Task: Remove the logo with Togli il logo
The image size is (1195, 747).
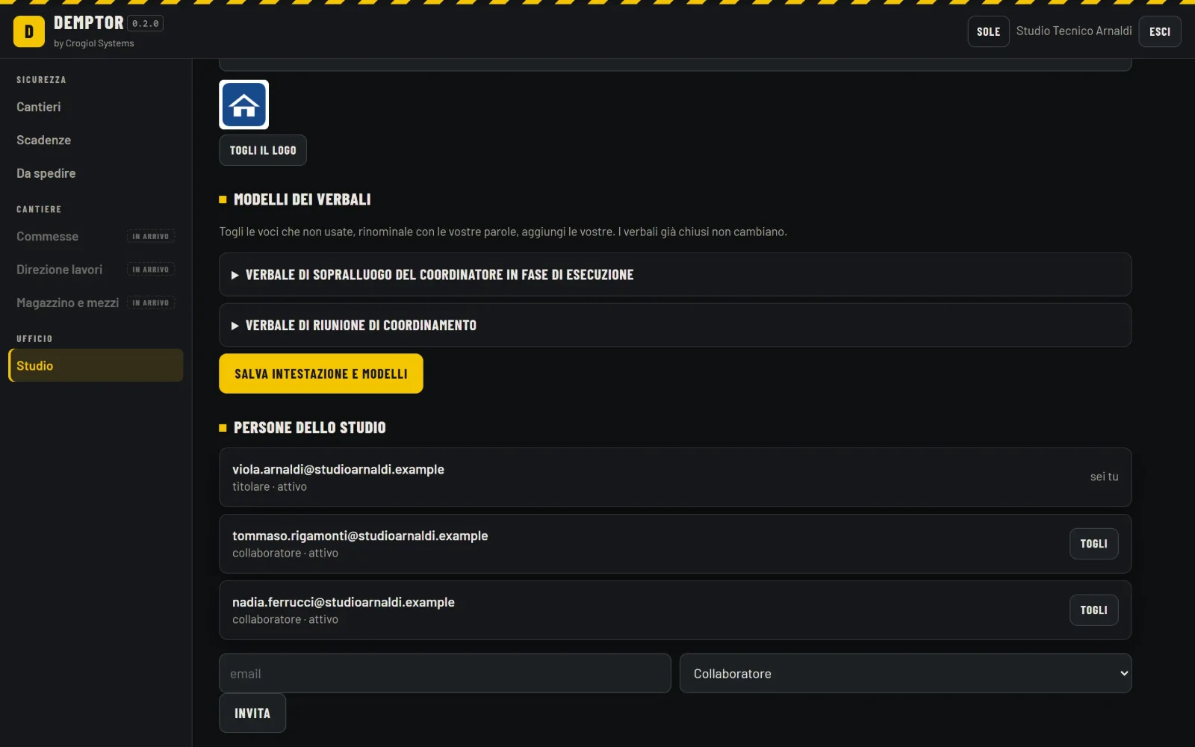Action: click(263, 150)
